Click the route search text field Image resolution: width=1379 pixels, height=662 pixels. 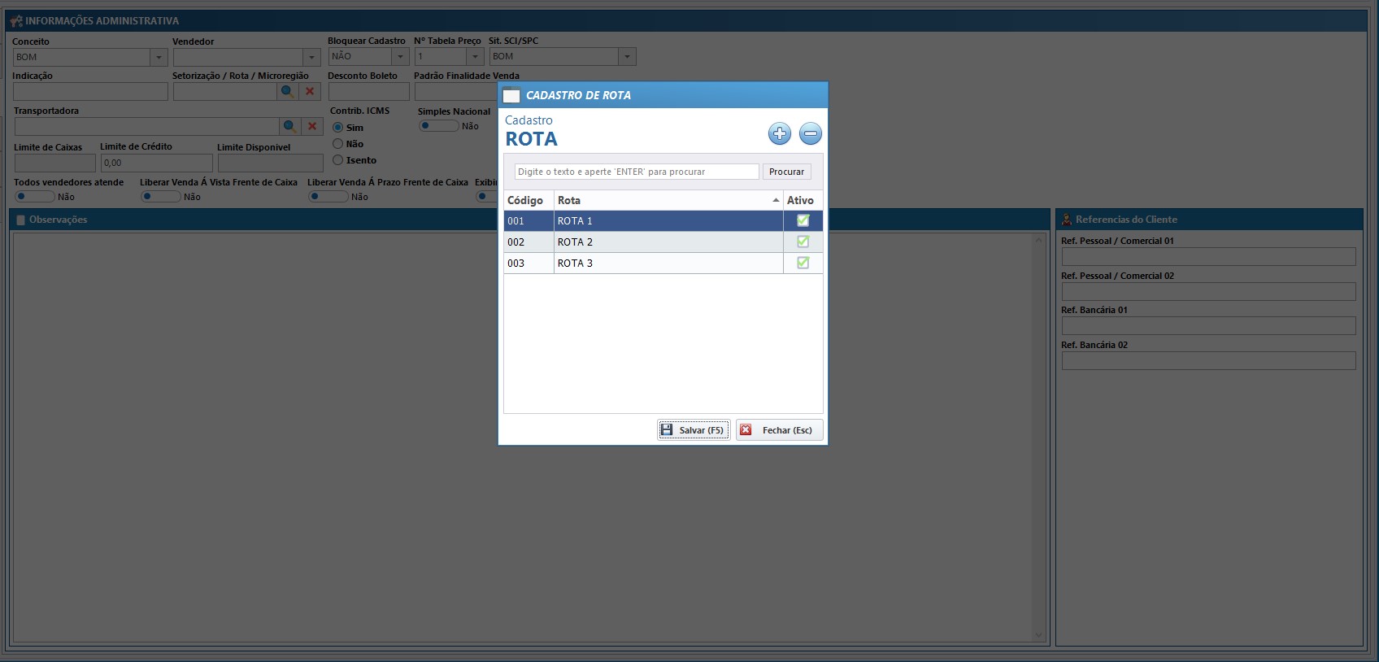pyautogui.click(x=636, y=172)
